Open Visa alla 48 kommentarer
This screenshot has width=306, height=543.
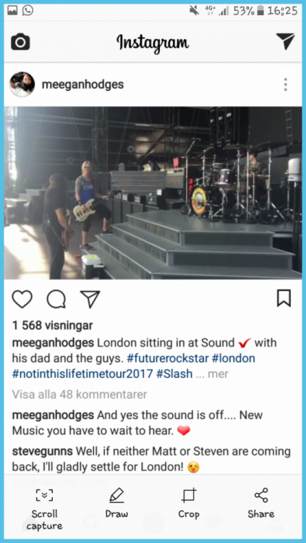pyautogui.click(x=80, y=395)
